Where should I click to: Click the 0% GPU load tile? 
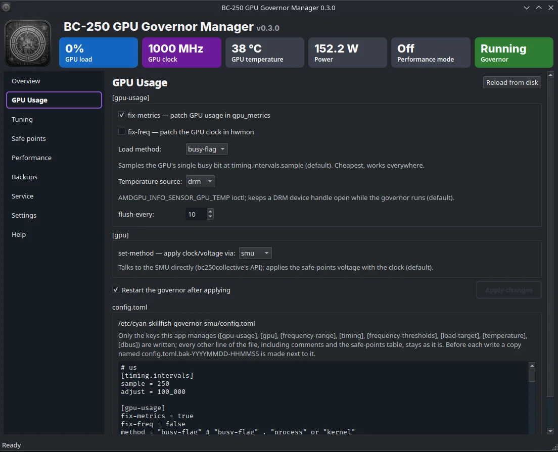pyautogui.click(x=99, y=53)
